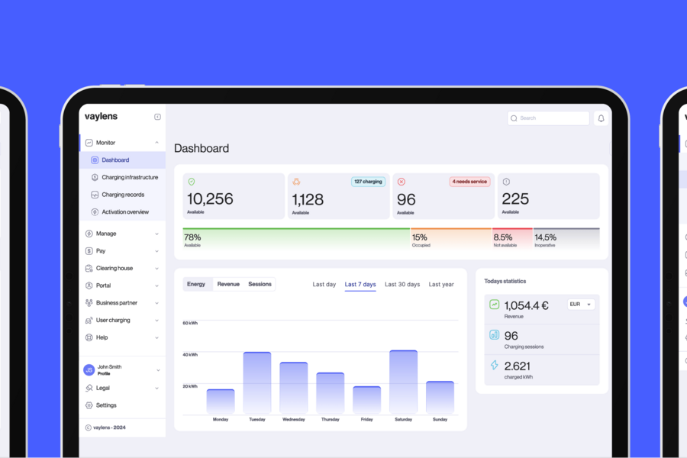Click the Friday bar in chart
Screen dimensions: 687x458
[x=366, y=400]
